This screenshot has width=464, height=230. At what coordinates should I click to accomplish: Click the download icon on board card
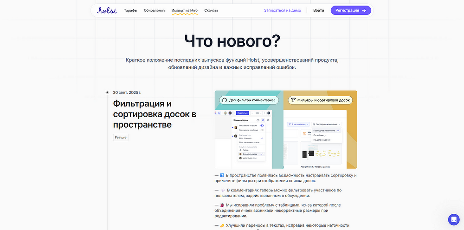pos(304,132)
